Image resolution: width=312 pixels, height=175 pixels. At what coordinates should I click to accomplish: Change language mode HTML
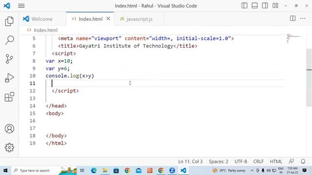tap(276, 161)
